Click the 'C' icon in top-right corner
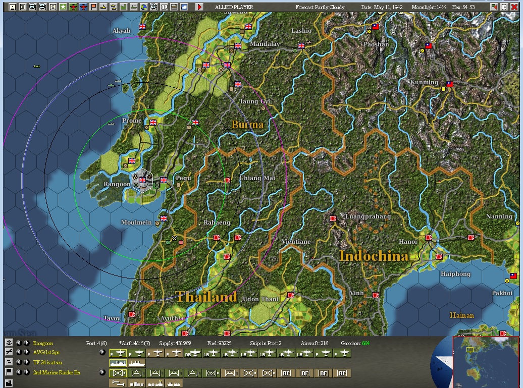Image resolution: width=523 pixels, height=388 pixels. pyautogui.click(x=504, y=7)
